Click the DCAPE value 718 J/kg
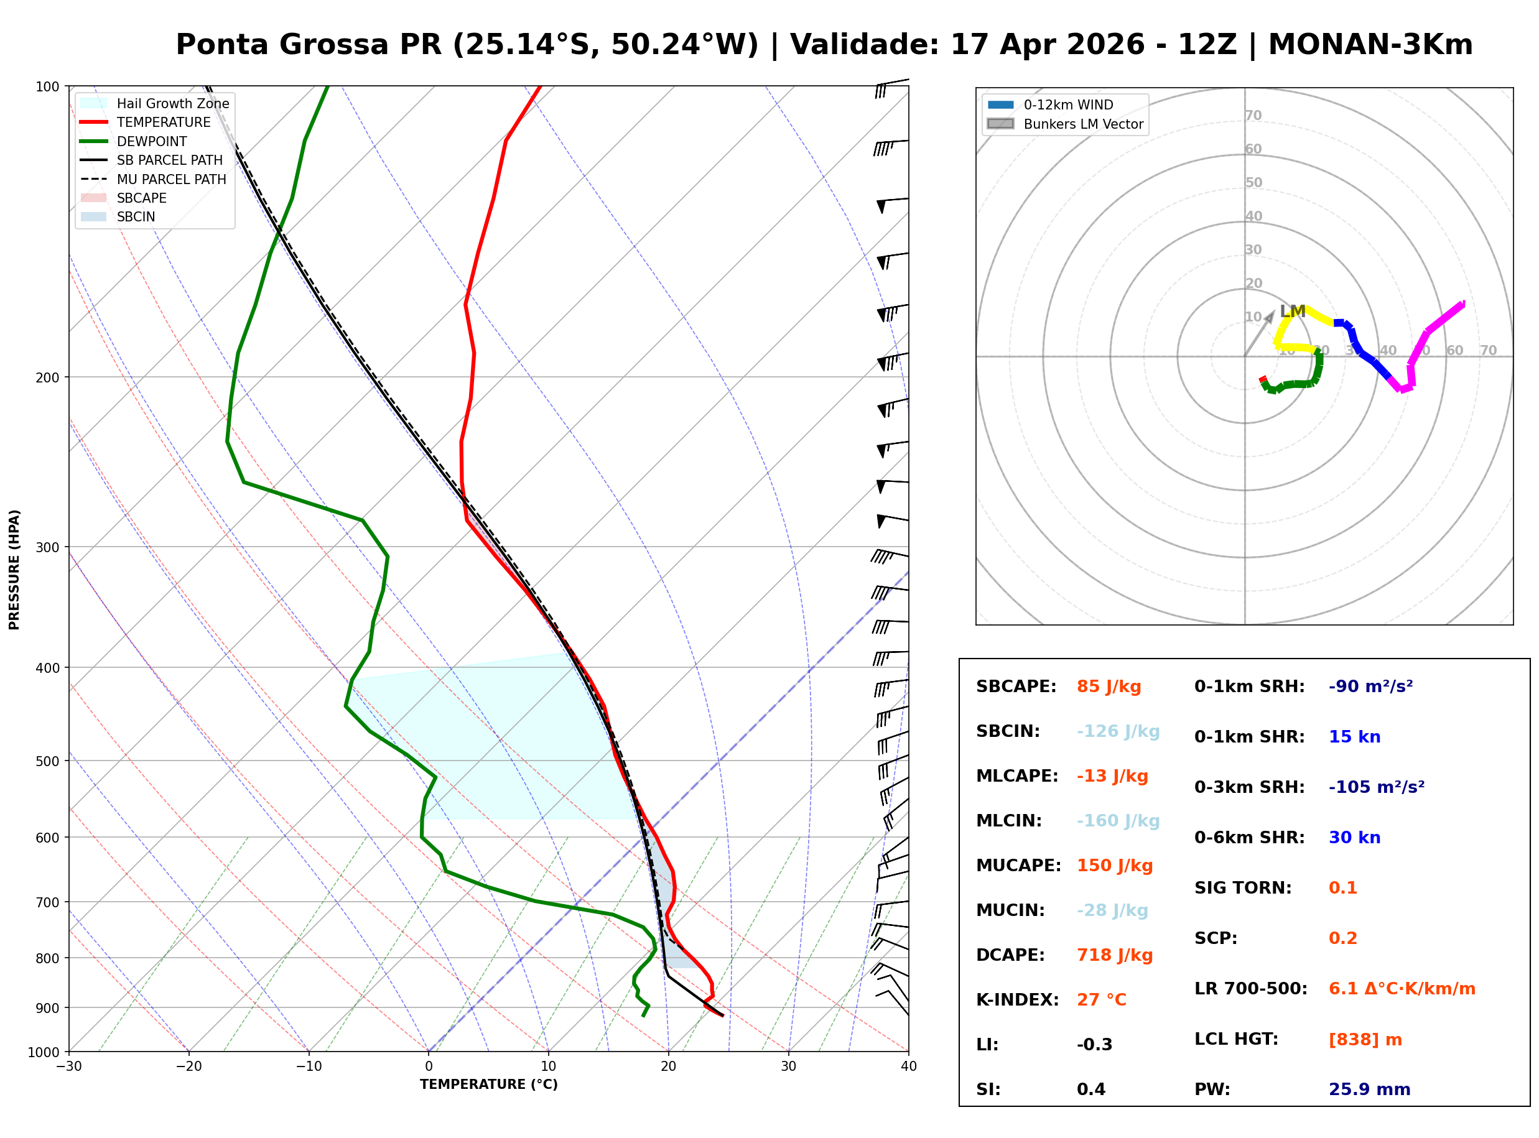This screenshot has width=1539, height=1138. 1115,955
